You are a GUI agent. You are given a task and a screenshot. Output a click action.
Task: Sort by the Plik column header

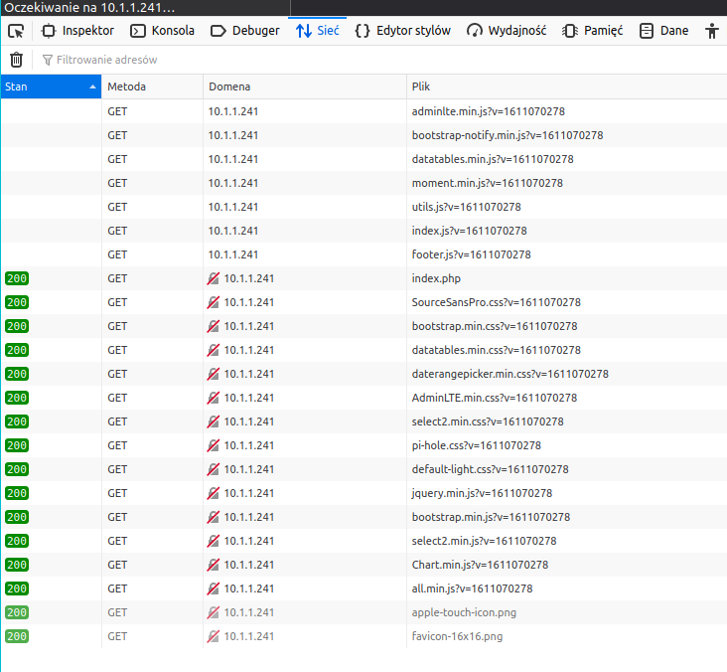566,86
